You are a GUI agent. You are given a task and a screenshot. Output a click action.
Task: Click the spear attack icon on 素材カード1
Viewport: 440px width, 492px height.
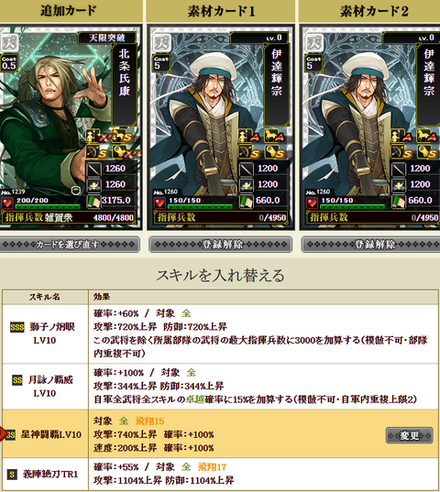tap(247, 169)
